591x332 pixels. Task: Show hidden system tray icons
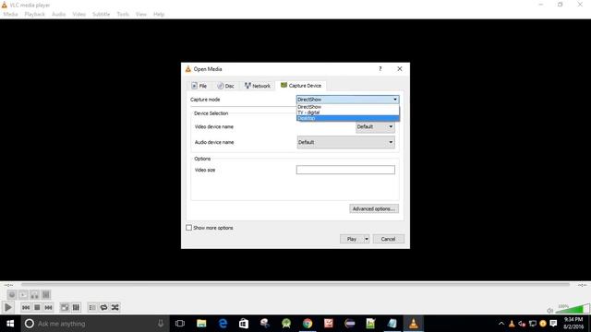(501, 324)
